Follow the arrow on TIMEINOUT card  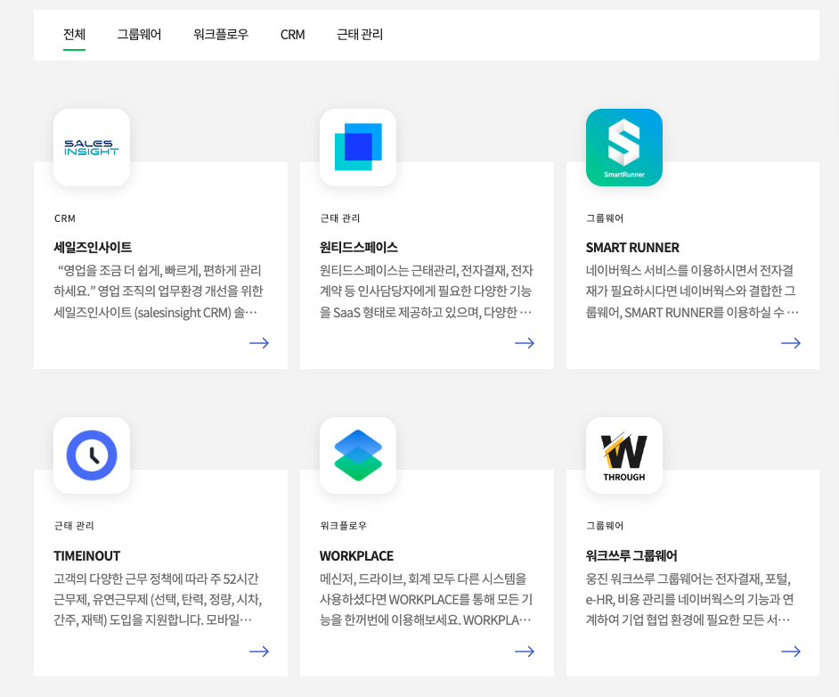(259, 652)
